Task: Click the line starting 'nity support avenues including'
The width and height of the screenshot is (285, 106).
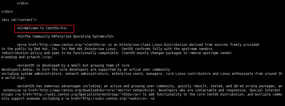Action: point(78,99)
